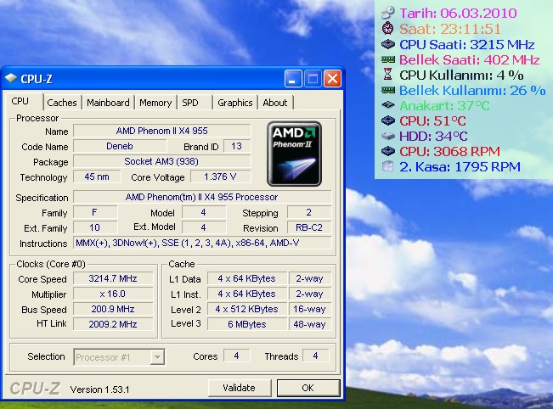This screenshot has width=553, height=409.
Task: Click the Version 1.53.1 label
Action: pyautogui.click(x=99, y=389)
